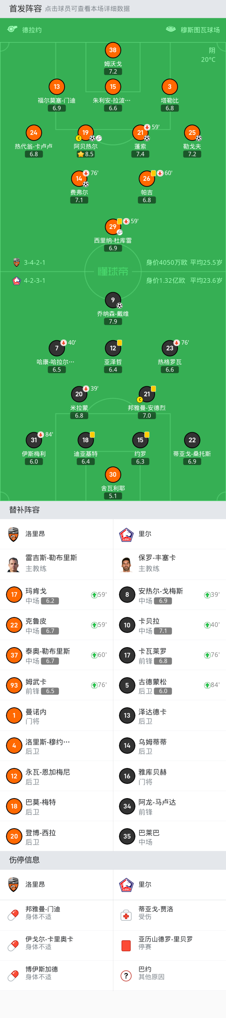
Task: Open goalkeeper 舍瓦利耶's number 30 badge
Action: point(113,475)
